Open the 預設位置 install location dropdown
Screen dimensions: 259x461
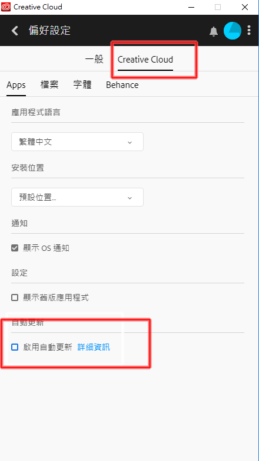click(x=78, y=197)
